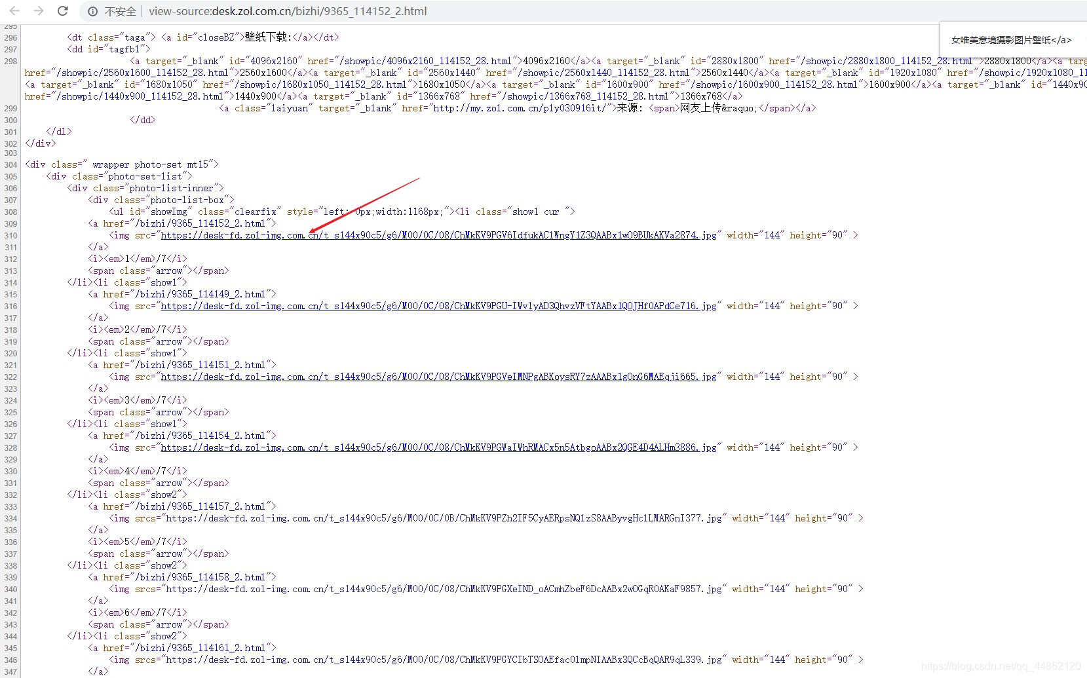Click the srcs image URL on line 334
Image resolution: width=1087 pixels, height=678 pixels.
[x=444, y=518]
